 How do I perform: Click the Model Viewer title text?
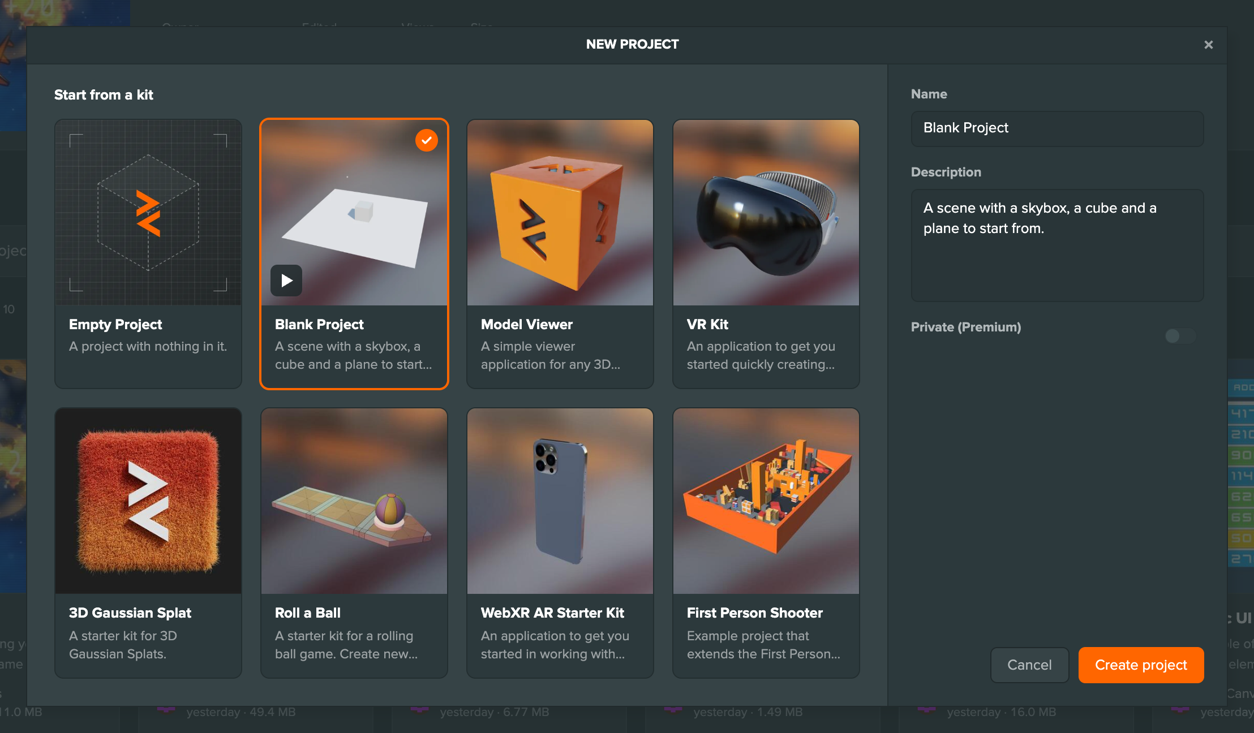(x=527, y=325)
